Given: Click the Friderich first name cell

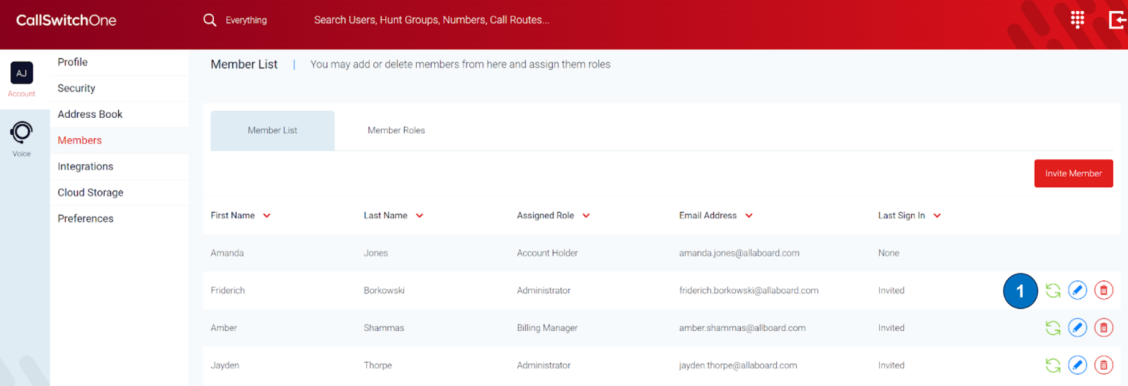Looking at the screenshot, I should [x=228, y=290].
